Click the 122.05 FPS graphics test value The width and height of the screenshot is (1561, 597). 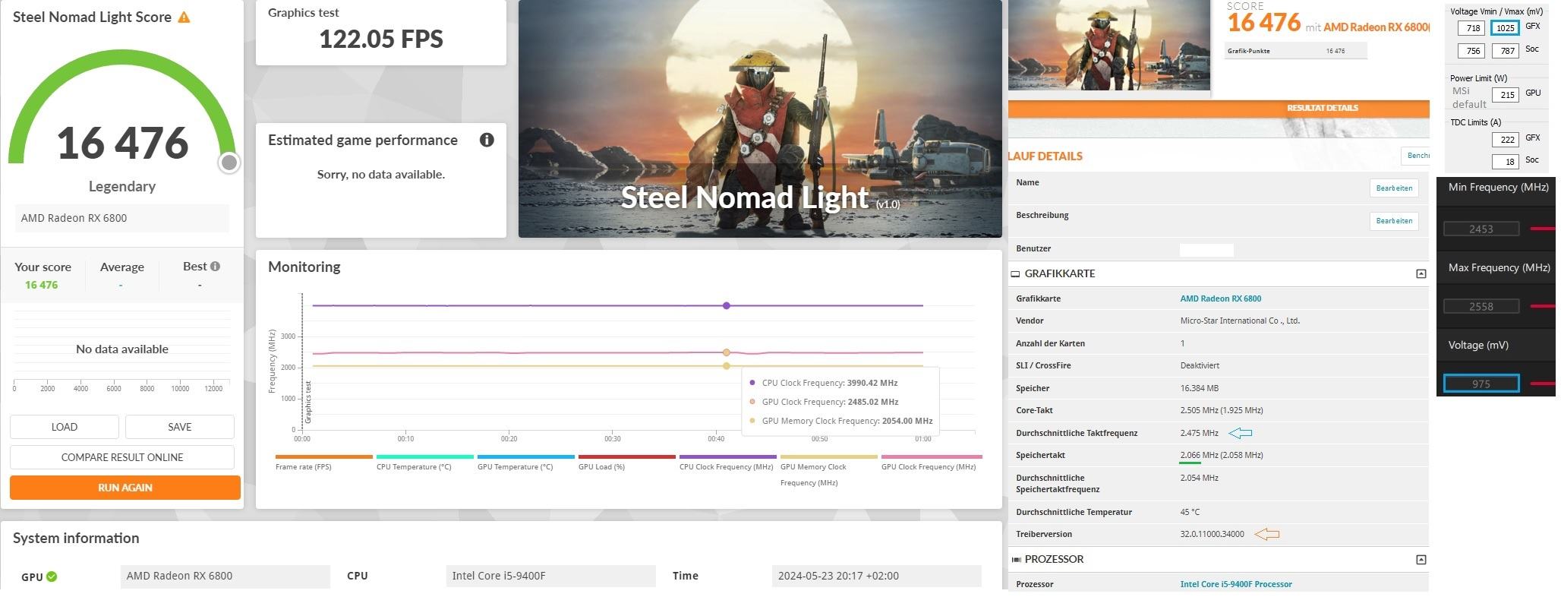(381, 39)
